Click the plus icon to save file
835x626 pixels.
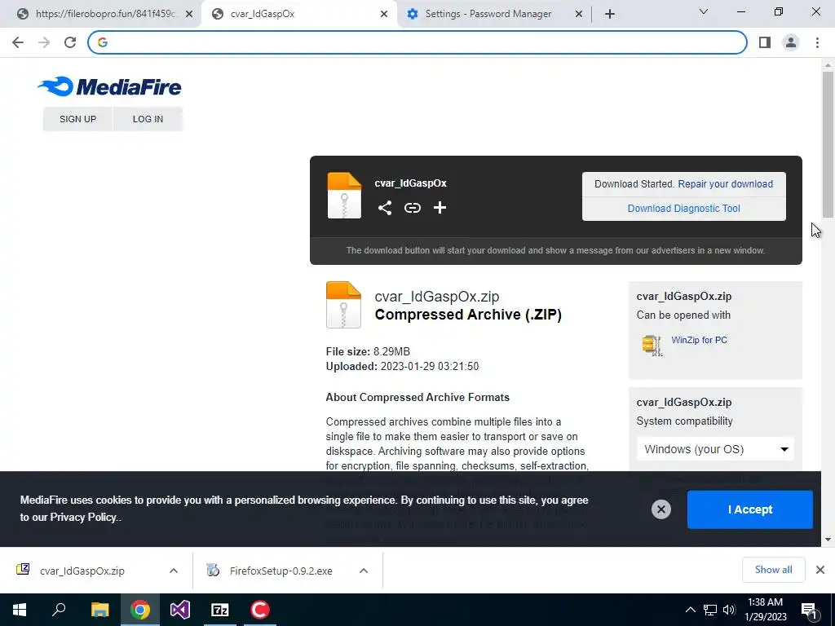coord(440,208)
